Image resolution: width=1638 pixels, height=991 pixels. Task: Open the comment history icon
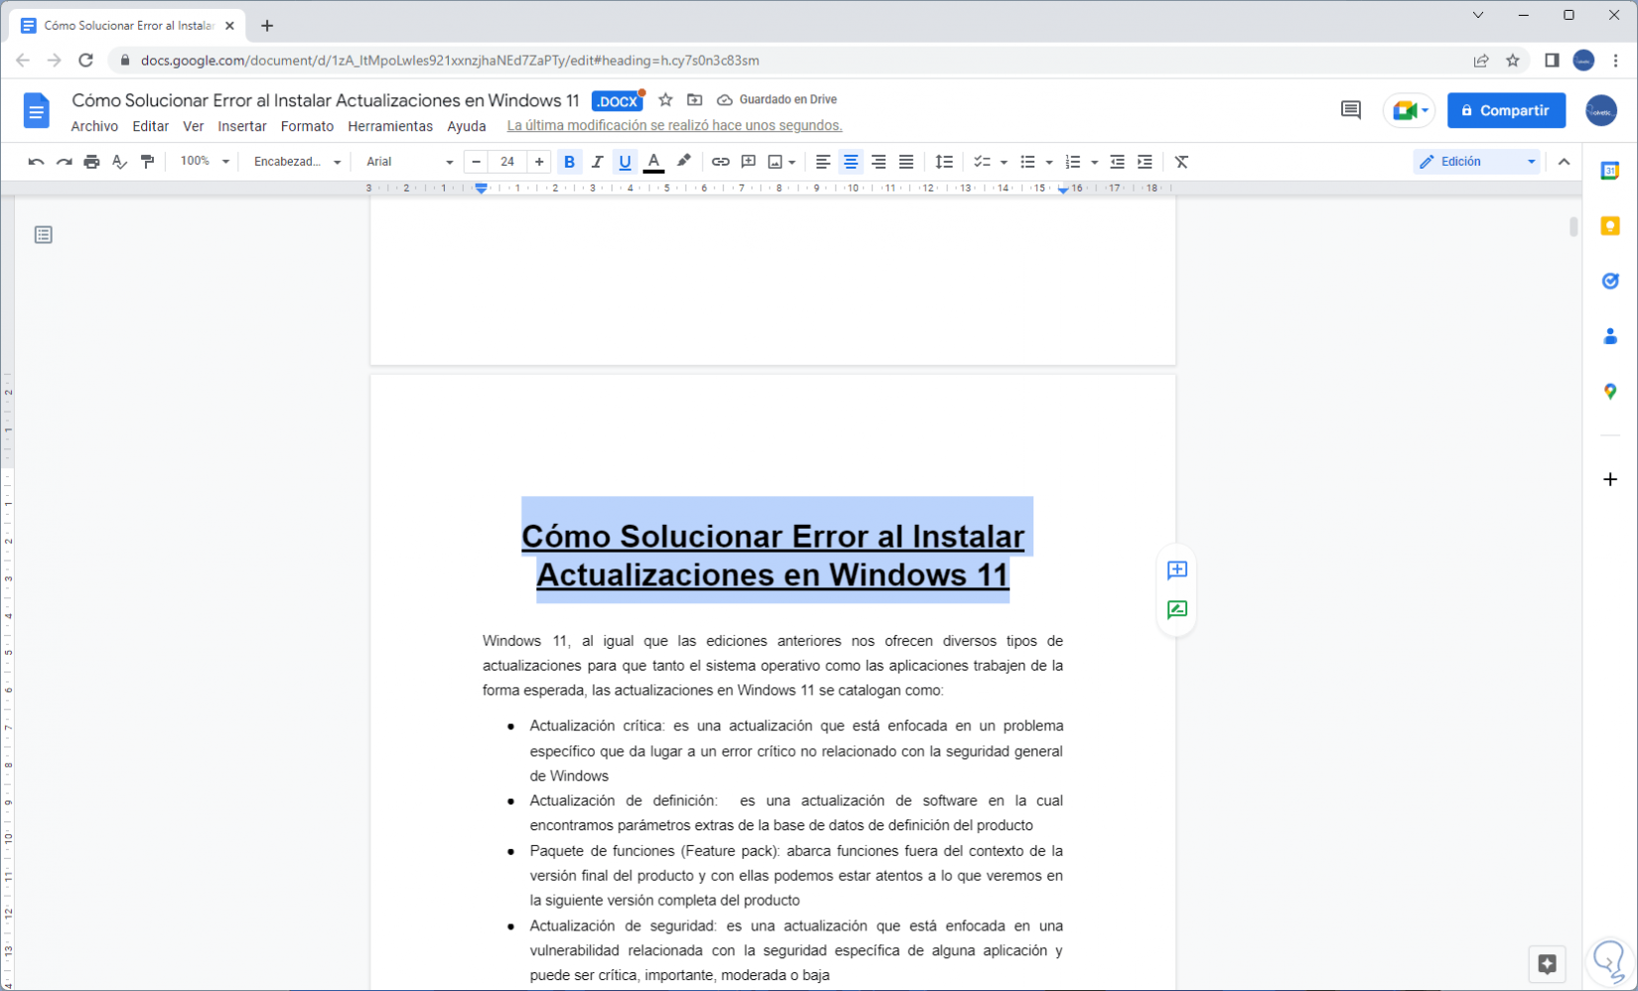pyautogui.click(x=1350, y=110)
